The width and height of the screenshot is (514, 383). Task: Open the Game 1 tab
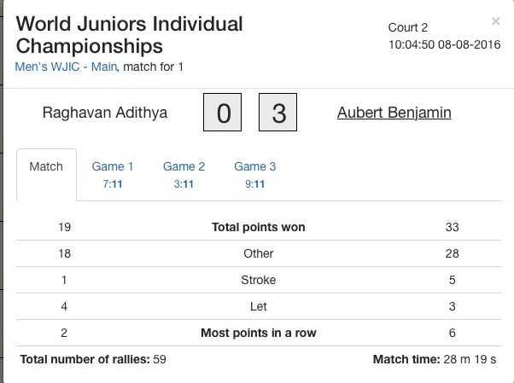[x=113, y=174]
